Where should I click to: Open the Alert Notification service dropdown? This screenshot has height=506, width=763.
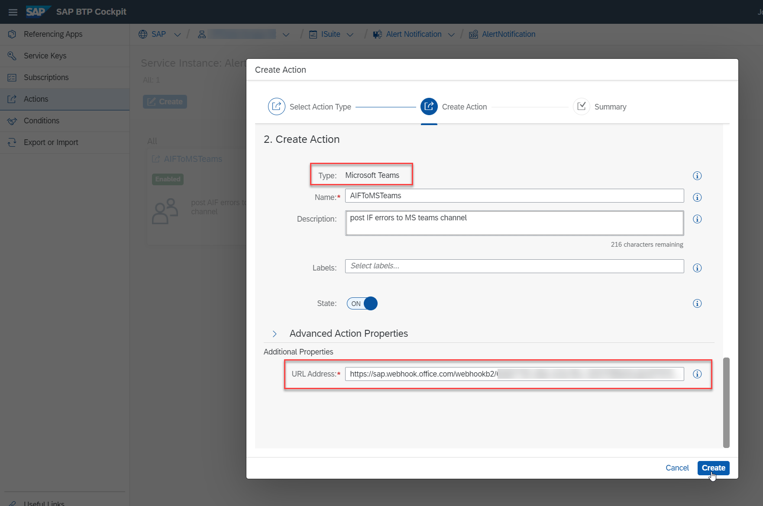452,34
